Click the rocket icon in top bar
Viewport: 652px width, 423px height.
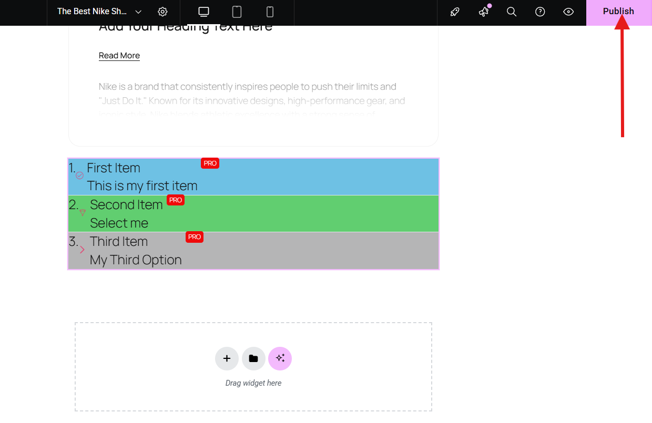click(455, 12)
